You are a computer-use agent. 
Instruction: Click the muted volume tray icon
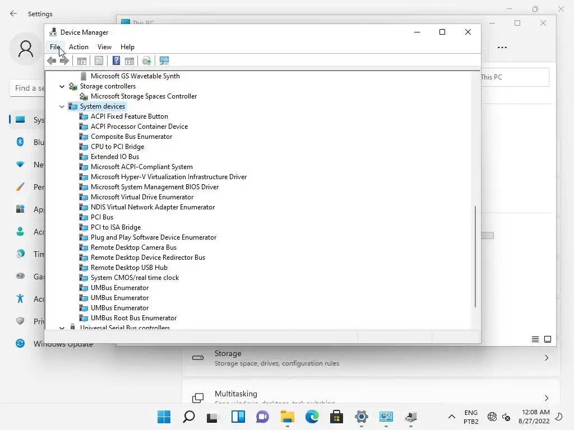506,417
